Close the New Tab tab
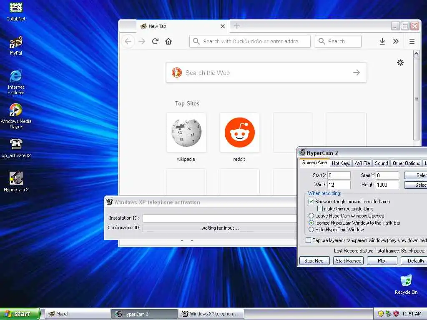The height and width of the screenshot is (320, 427). [223, 26]
